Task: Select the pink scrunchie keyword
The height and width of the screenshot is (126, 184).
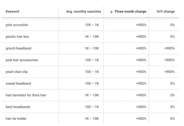Action: pyautogui.click(x=17, y=25)
